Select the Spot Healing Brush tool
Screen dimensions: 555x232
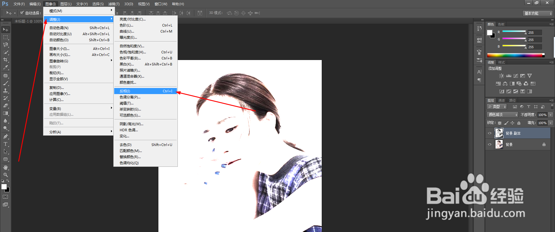tap(5, 76)
